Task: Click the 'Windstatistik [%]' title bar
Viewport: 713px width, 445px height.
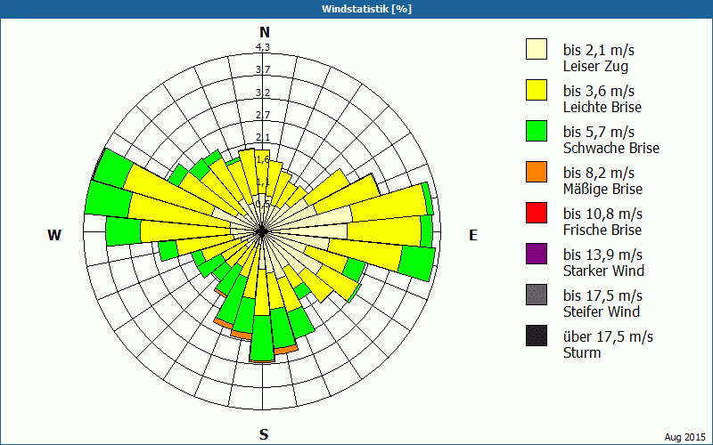Action: pos(356,9)
